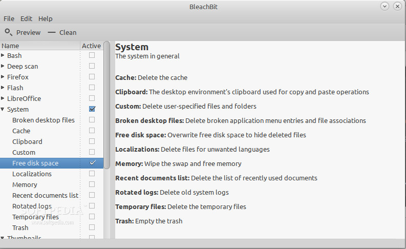The height and width of the screenshot is (249, 406).
Task: Expand the Firefox cleaner group
Action: (3, 77)
